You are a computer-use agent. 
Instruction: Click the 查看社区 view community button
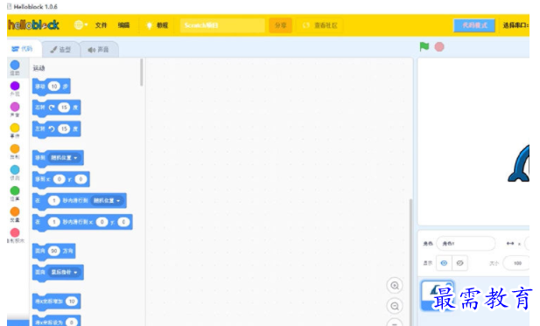[x=319, y=25]
